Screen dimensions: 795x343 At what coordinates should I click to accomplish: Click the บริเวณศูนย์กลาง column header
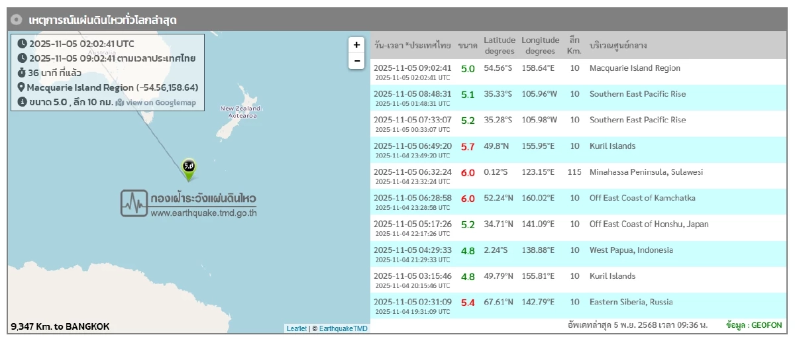(617, 46)
